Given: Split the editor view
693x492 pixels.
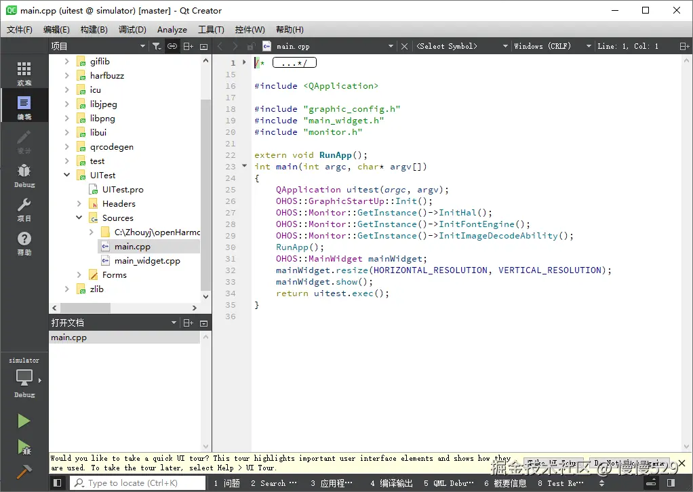Looking at the screenshot, I should tap(684, 46).
